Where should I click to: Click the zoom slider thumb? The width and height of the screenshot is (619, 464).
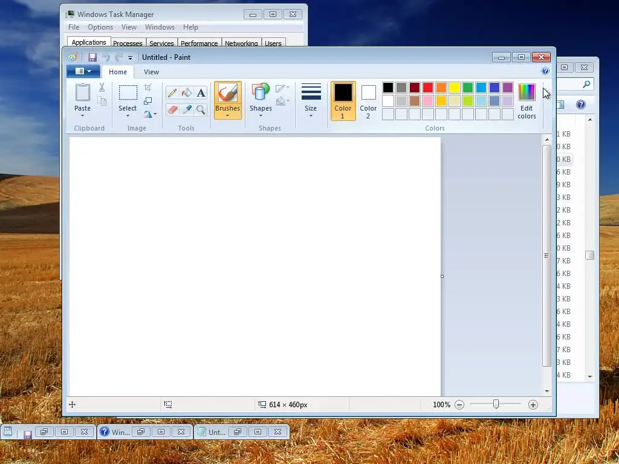(x=496, y=404)
